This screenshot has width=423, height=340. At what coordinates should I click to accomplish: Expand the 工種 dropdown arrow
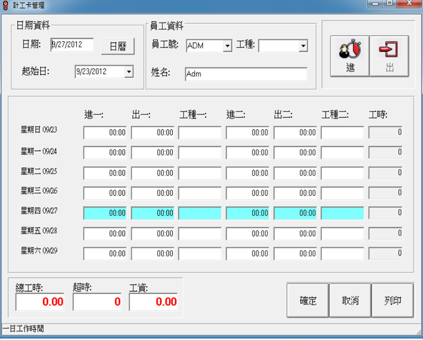[x=303, y=46]
